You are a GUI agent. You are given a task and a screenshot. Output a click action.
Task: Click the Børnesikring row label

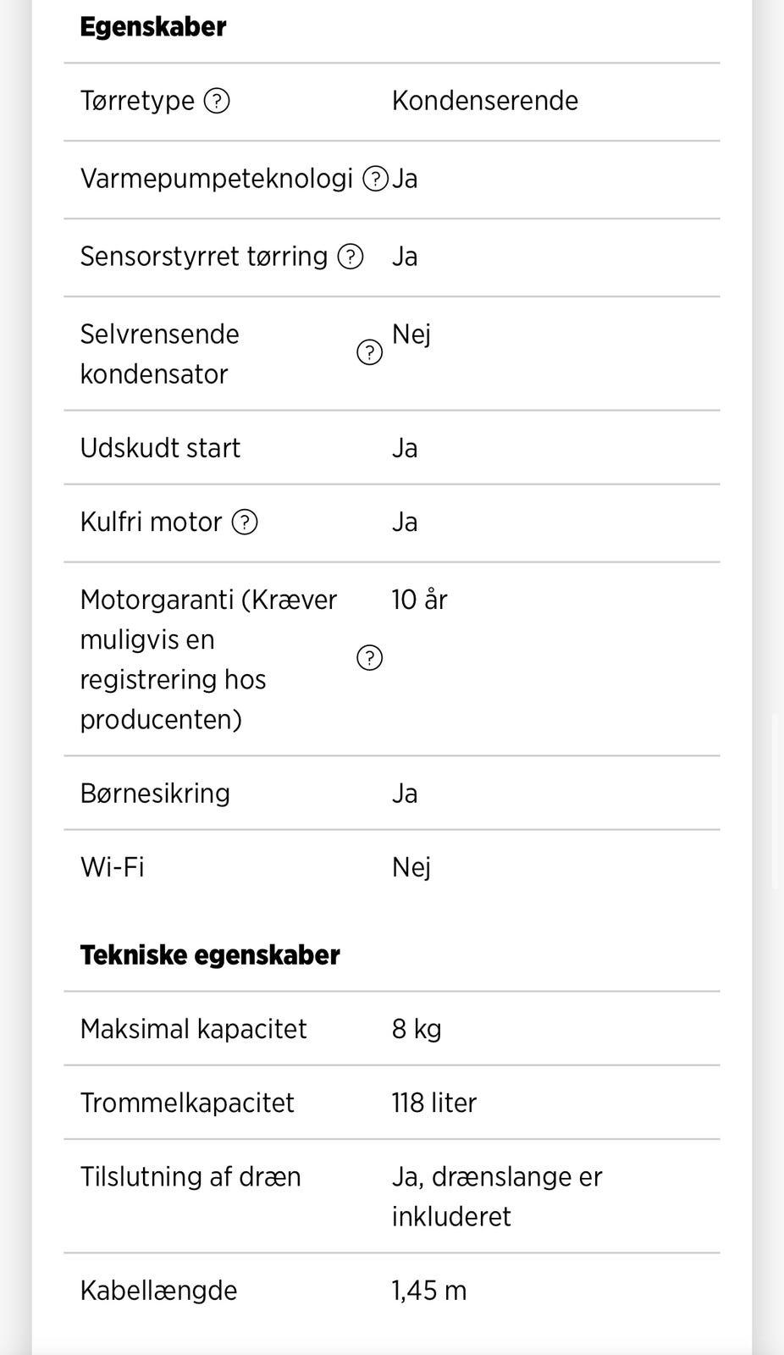pyautogui.click(x=155, y=794)
